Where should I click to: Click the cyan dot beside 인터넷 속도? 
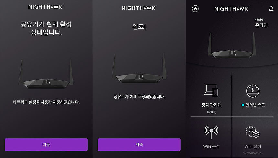pos(243,105)
